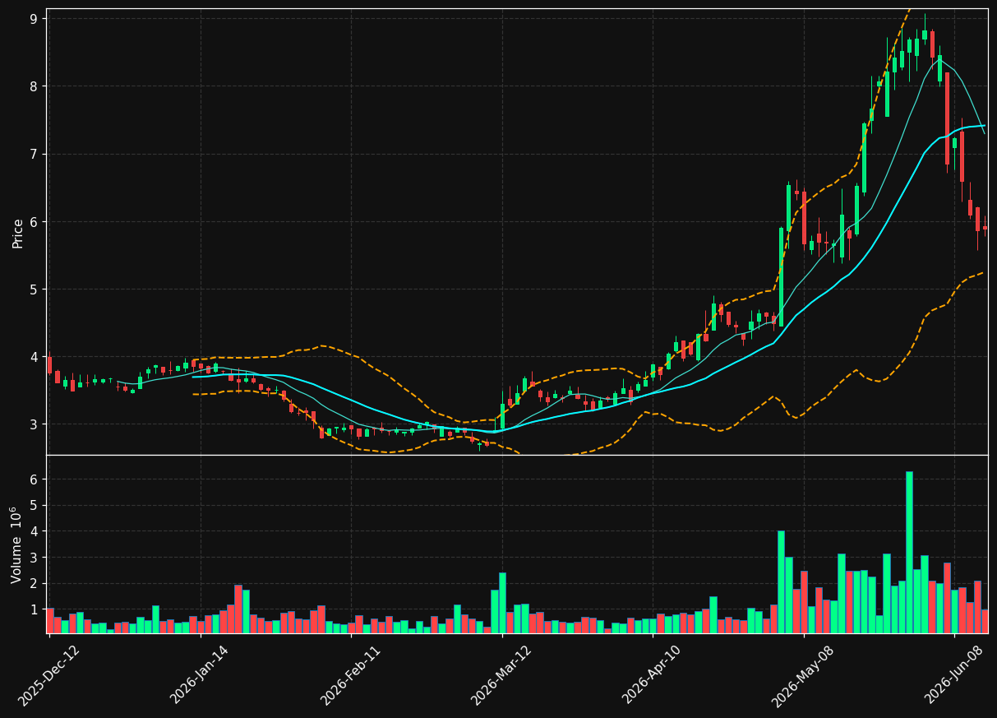Click price tick label 4 on price axis

pyautogui.click(x=34, y=357)
